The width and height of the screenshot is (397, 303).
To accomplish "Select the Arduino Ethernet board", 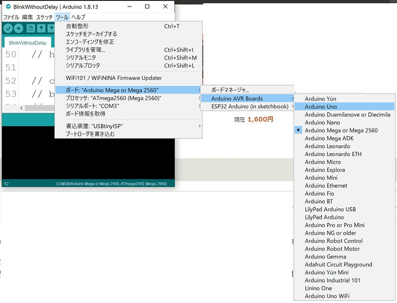I will coord(345,185).
